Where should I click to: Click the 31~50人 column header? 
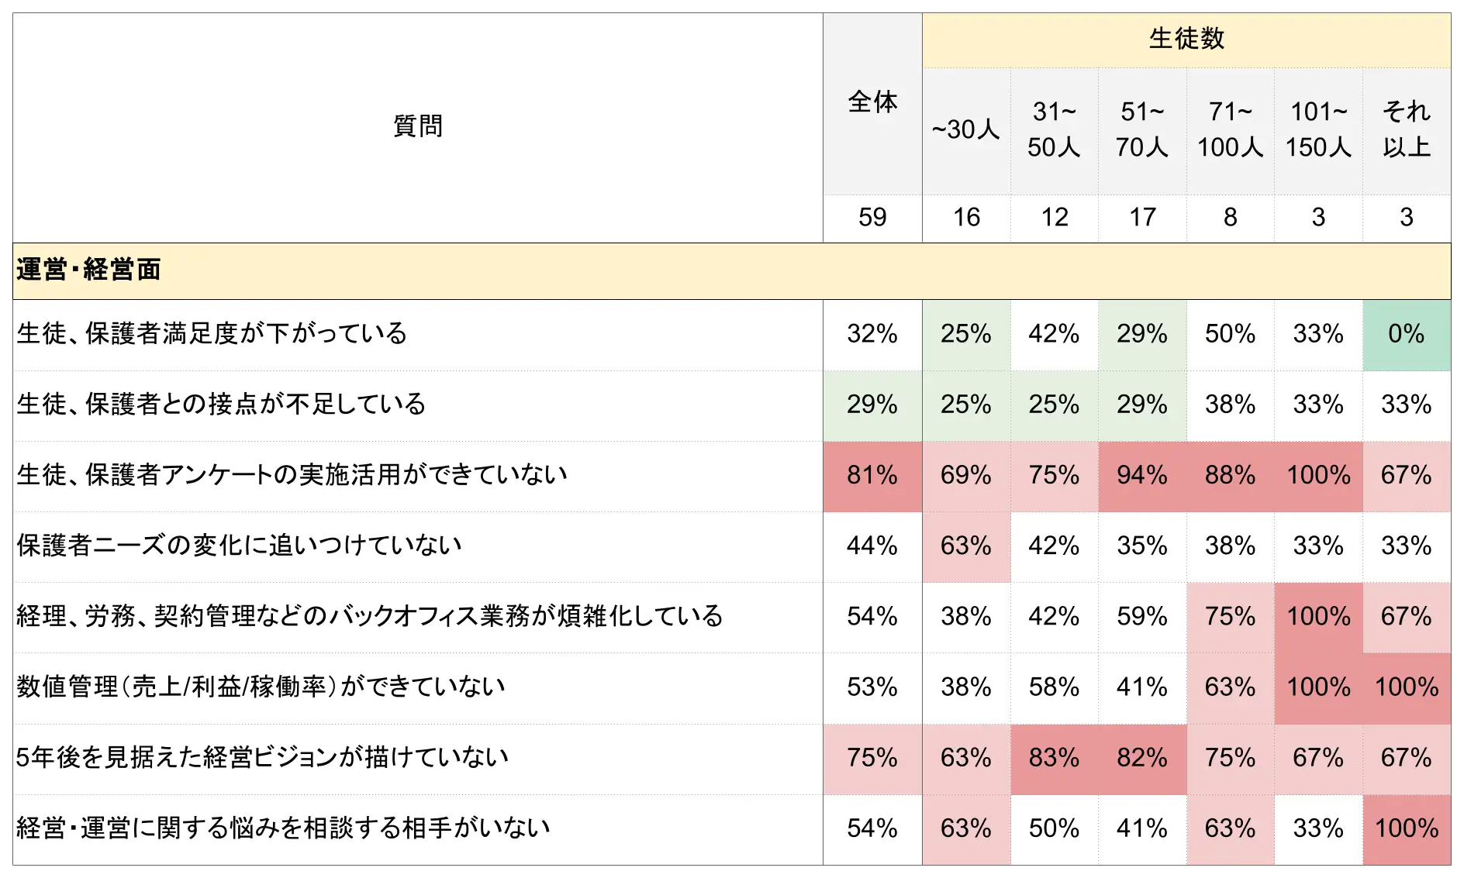[x=1054, y=129]
